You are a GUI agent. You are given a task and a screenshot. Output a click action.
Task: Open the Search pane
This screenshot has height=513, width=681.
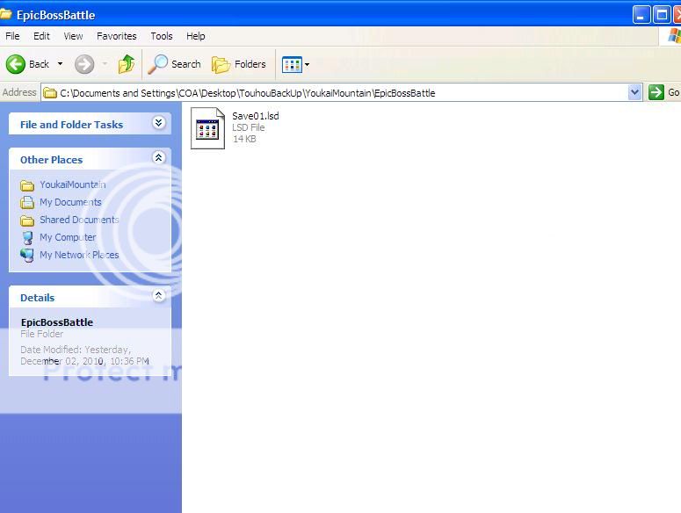coord(175,64)
